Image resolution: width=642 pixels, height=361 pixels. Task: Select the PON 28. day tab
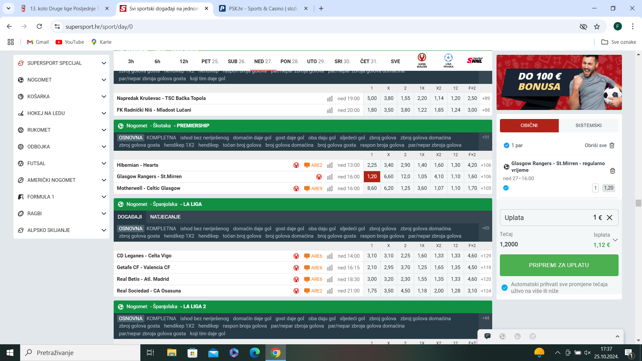[x=289, y=62]
